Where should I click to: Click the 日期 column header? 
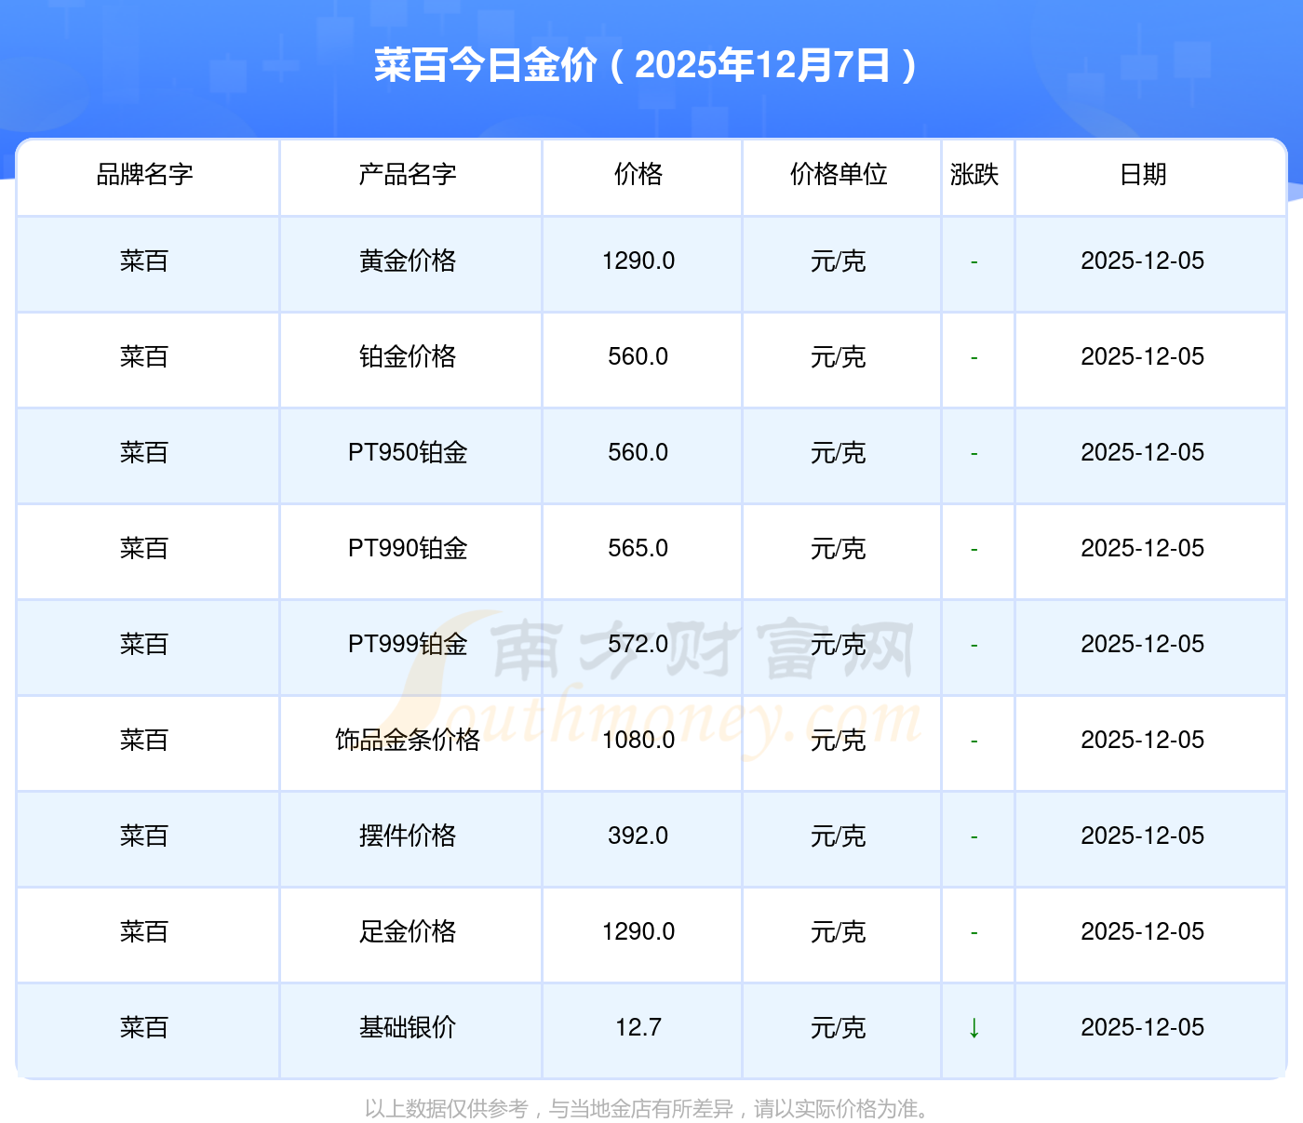(x=1143, y=174)
